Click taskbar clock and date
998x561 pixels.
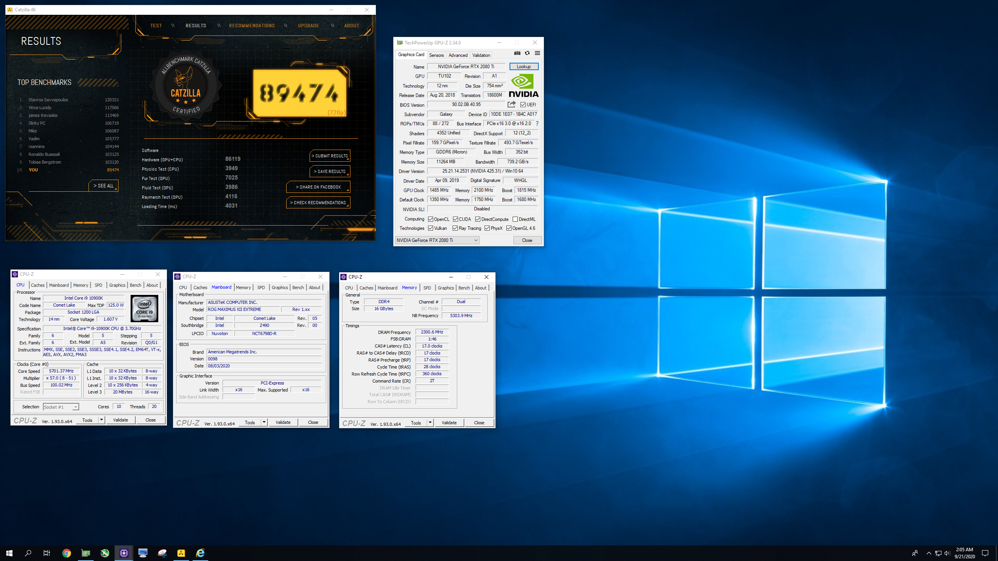coord(964,553)
